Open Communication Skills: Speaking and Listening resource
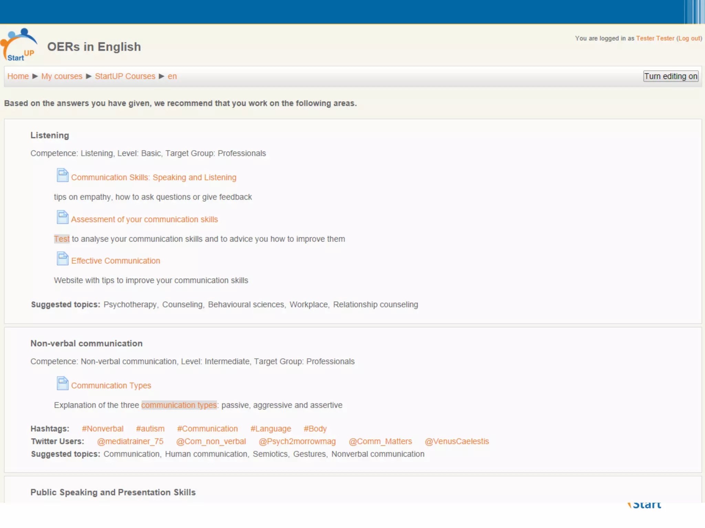Image resolution: width=705 pixels, height=528 pixels. point(154,177)
